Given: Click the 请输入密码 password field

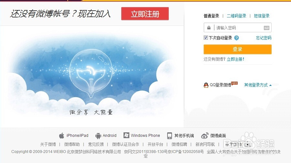Looking at the screenshot, I should click(x=238, y=28).
